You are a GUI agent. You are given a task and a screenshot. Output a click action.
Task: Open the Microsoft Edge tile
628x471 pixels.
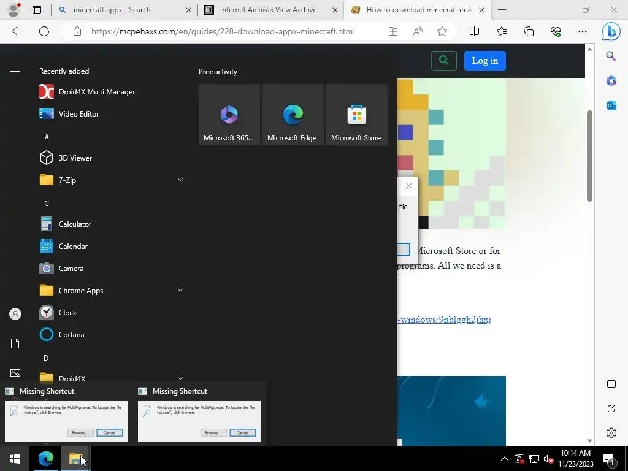tap(293, 115)
